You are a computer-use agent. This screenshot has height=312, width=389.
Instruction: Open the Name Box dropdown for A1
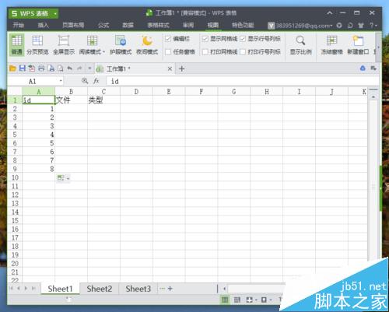[x=61, y=81]
